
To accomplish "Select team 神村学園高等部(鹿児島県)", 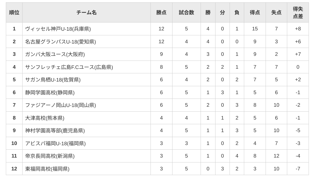I will pos(55,131).
